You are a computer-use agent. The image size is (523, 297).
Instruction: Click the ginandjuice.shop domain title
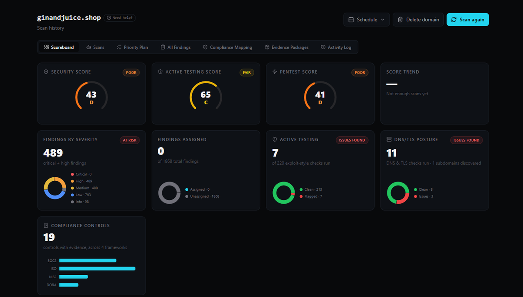coord(69,18)
